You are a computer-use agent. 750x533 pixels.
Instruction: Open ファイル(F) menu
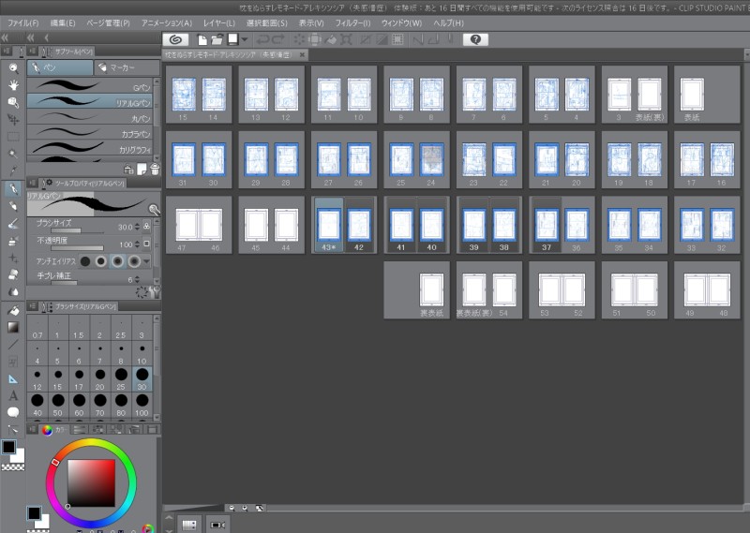pos(22,22)
